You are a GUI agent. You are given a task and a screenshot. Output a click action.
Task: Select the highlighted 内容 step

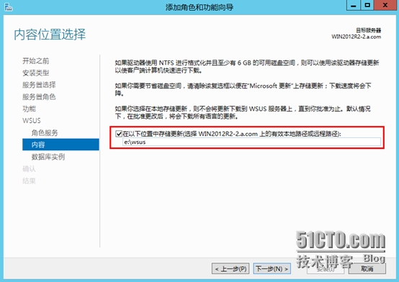pyautogui.click(x=60, y=145)
